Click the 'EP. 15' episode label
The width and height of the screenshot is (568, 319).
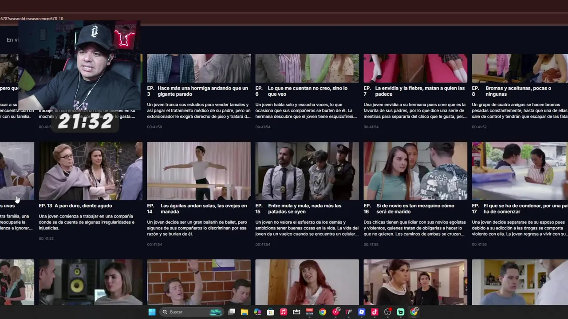259,209
